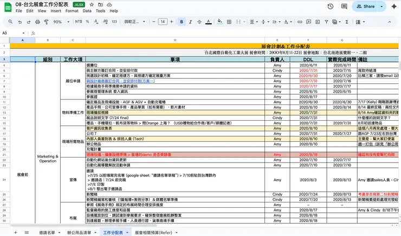401x236 pixels.
Task: Format as percent
Action: click(x=87, y=22)
